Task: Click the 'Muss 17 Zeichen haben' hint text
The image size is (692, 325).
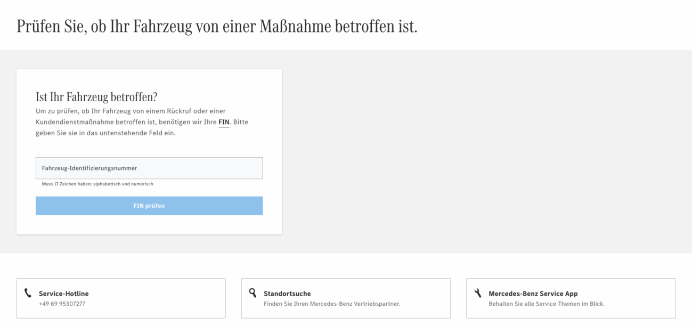Action: point(97,184)
